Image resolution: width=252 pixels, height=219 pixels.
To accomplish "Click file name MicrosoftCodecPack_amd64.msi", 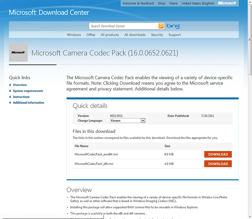I will coord(96,154).
